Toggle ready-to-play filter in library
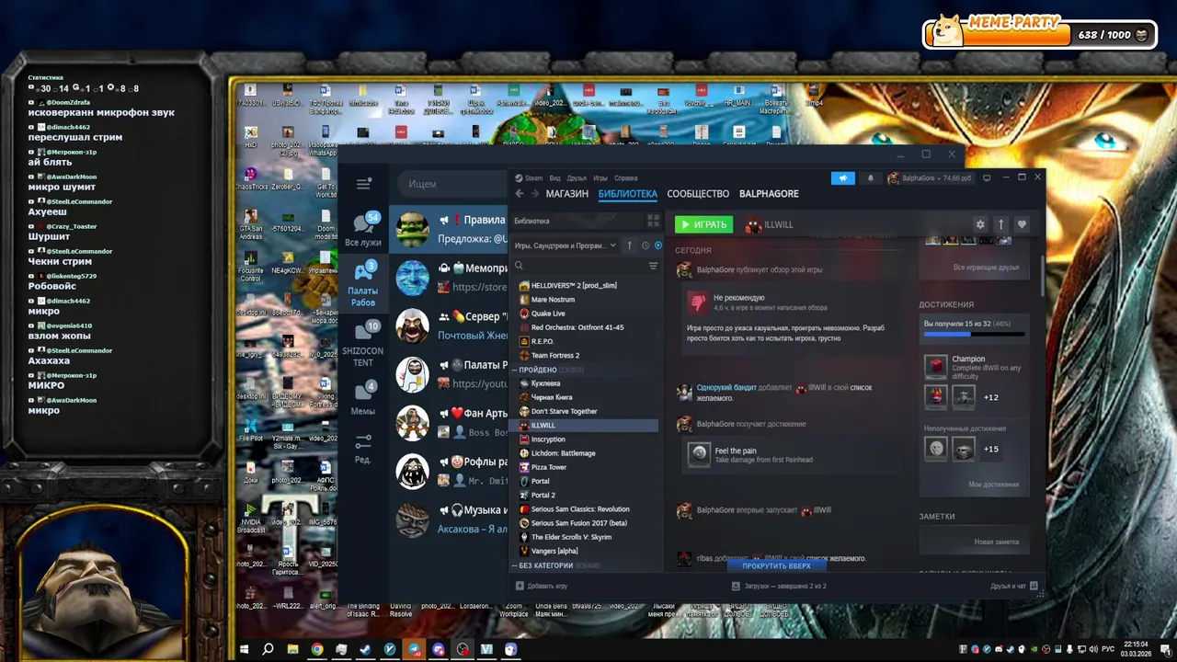 point(657,245)
